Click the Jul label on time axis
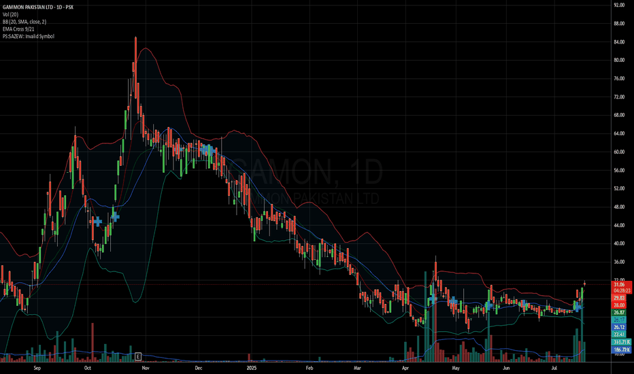The image size is (634, 374). click(x=554, y=368)
